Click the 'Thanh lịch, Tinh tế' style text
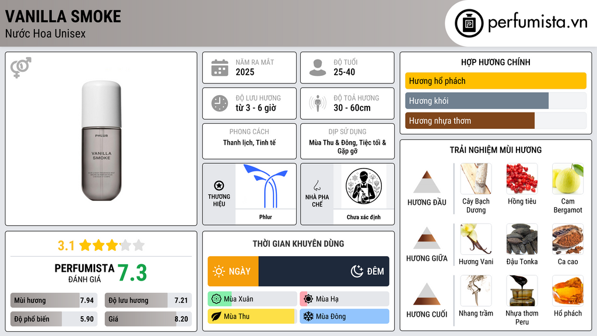Image resolution: width=597 pixels, height=336 pixels. [x=250, y=142]
